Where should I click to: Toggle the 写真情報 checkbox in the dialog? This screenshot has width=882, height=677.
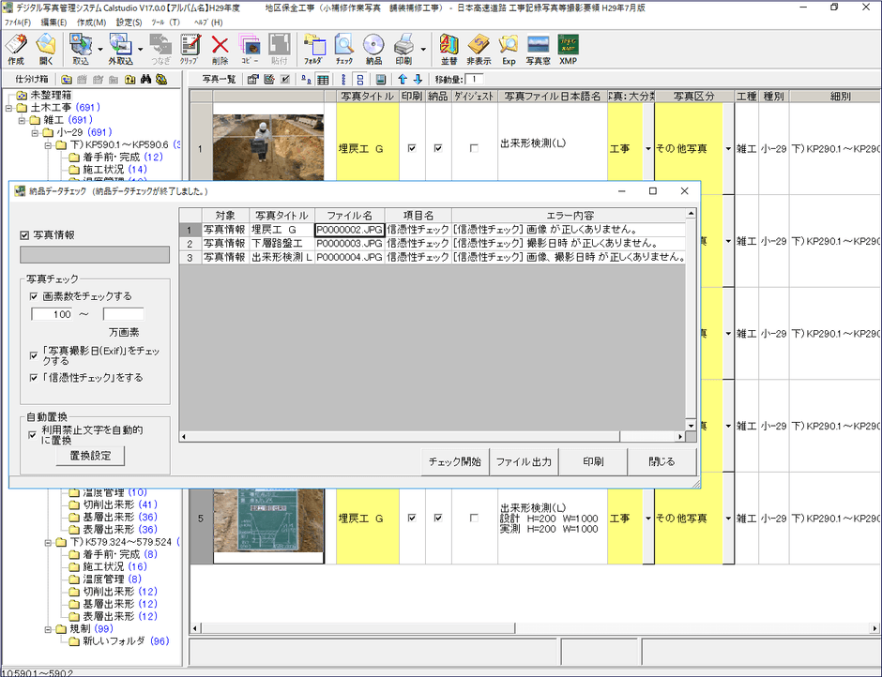tap(23, 235)
